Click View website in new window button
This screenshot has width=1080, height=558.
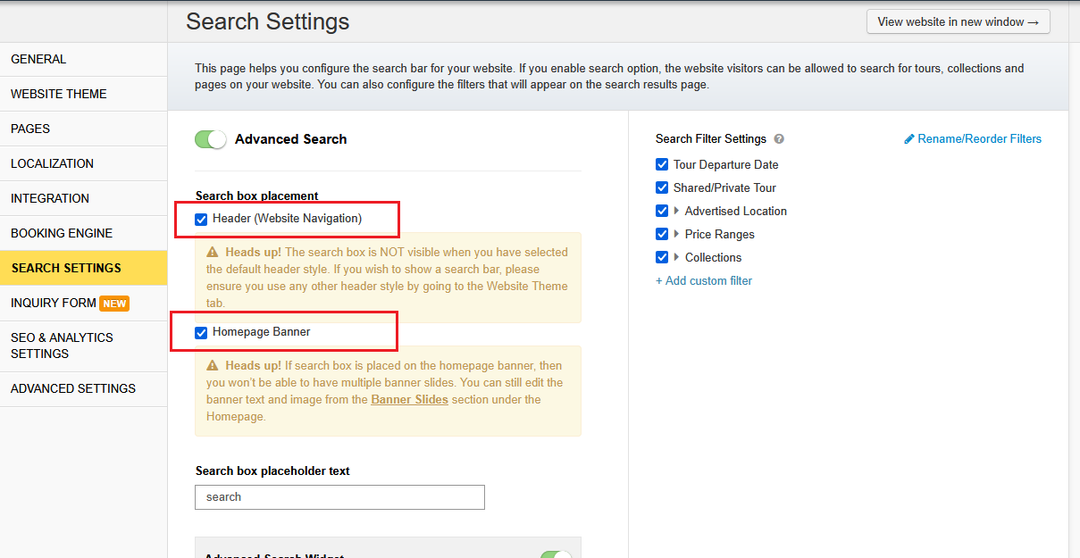[958, 22]
